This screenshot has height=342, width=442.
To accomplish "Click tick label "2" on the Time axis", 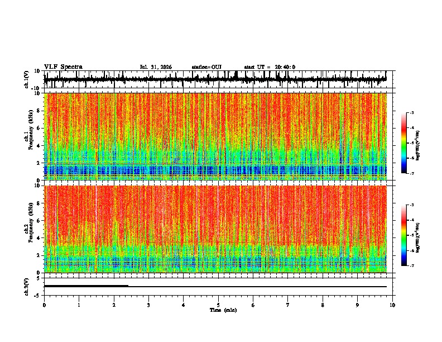I will click(114, 305).
